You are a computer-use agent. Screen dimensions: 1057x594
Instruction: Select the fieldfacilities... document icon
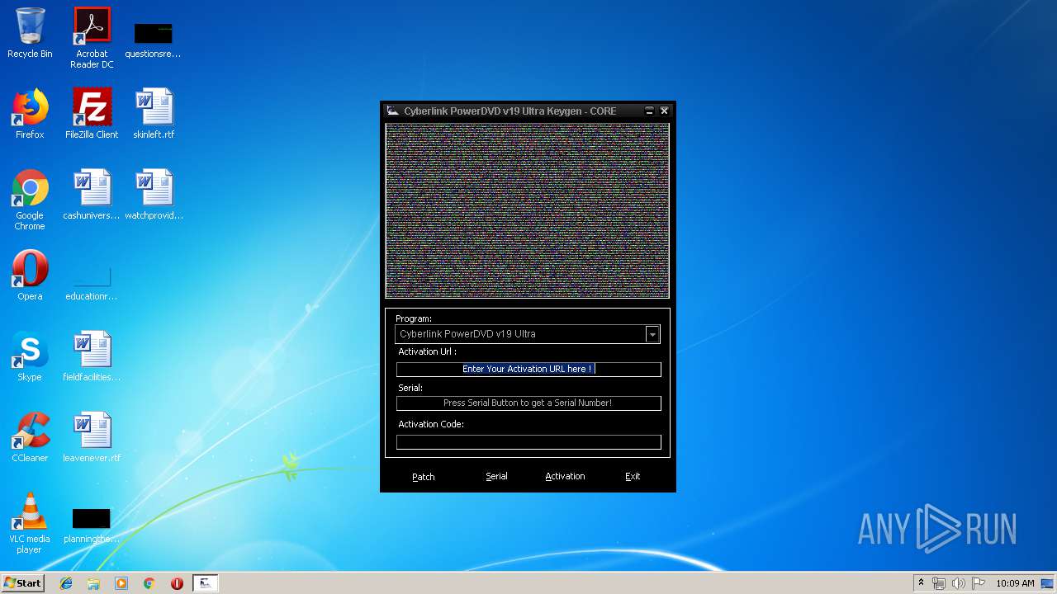tap(92, 356)
